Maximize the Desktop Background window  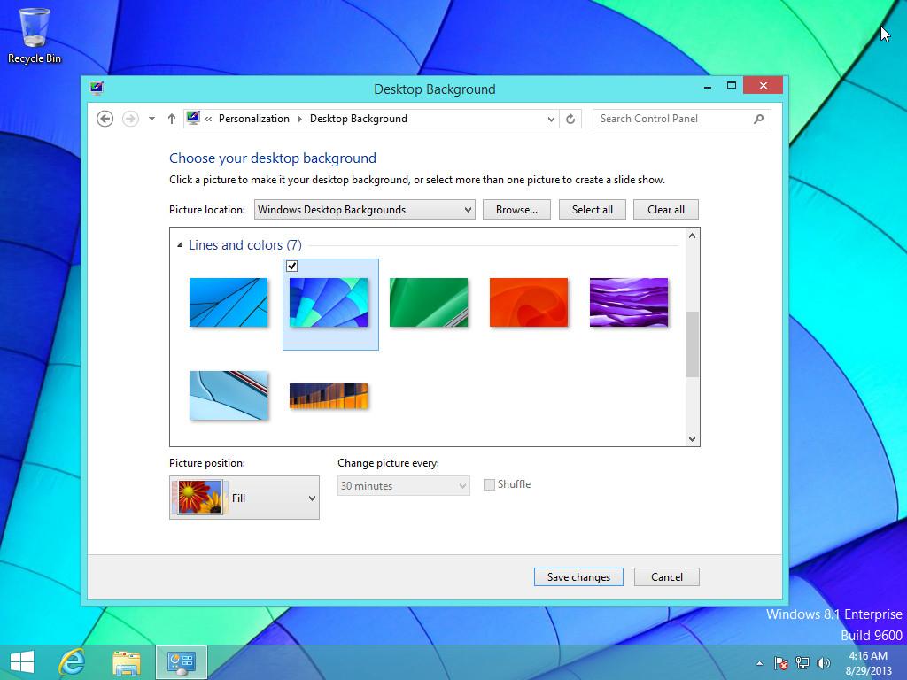pos(731,86)
